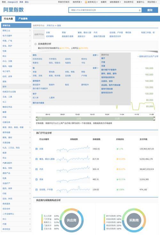Screen dimensions: 160x235
Task: Click rank 5 badge beside 运动服、户外服
Action: tap(36, 189)
